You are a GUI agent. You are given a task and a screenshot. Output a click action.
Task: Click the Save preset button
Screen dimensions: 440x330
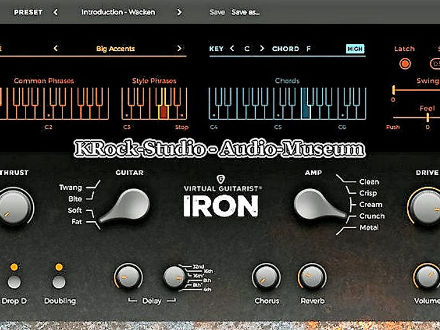[217, 12]
